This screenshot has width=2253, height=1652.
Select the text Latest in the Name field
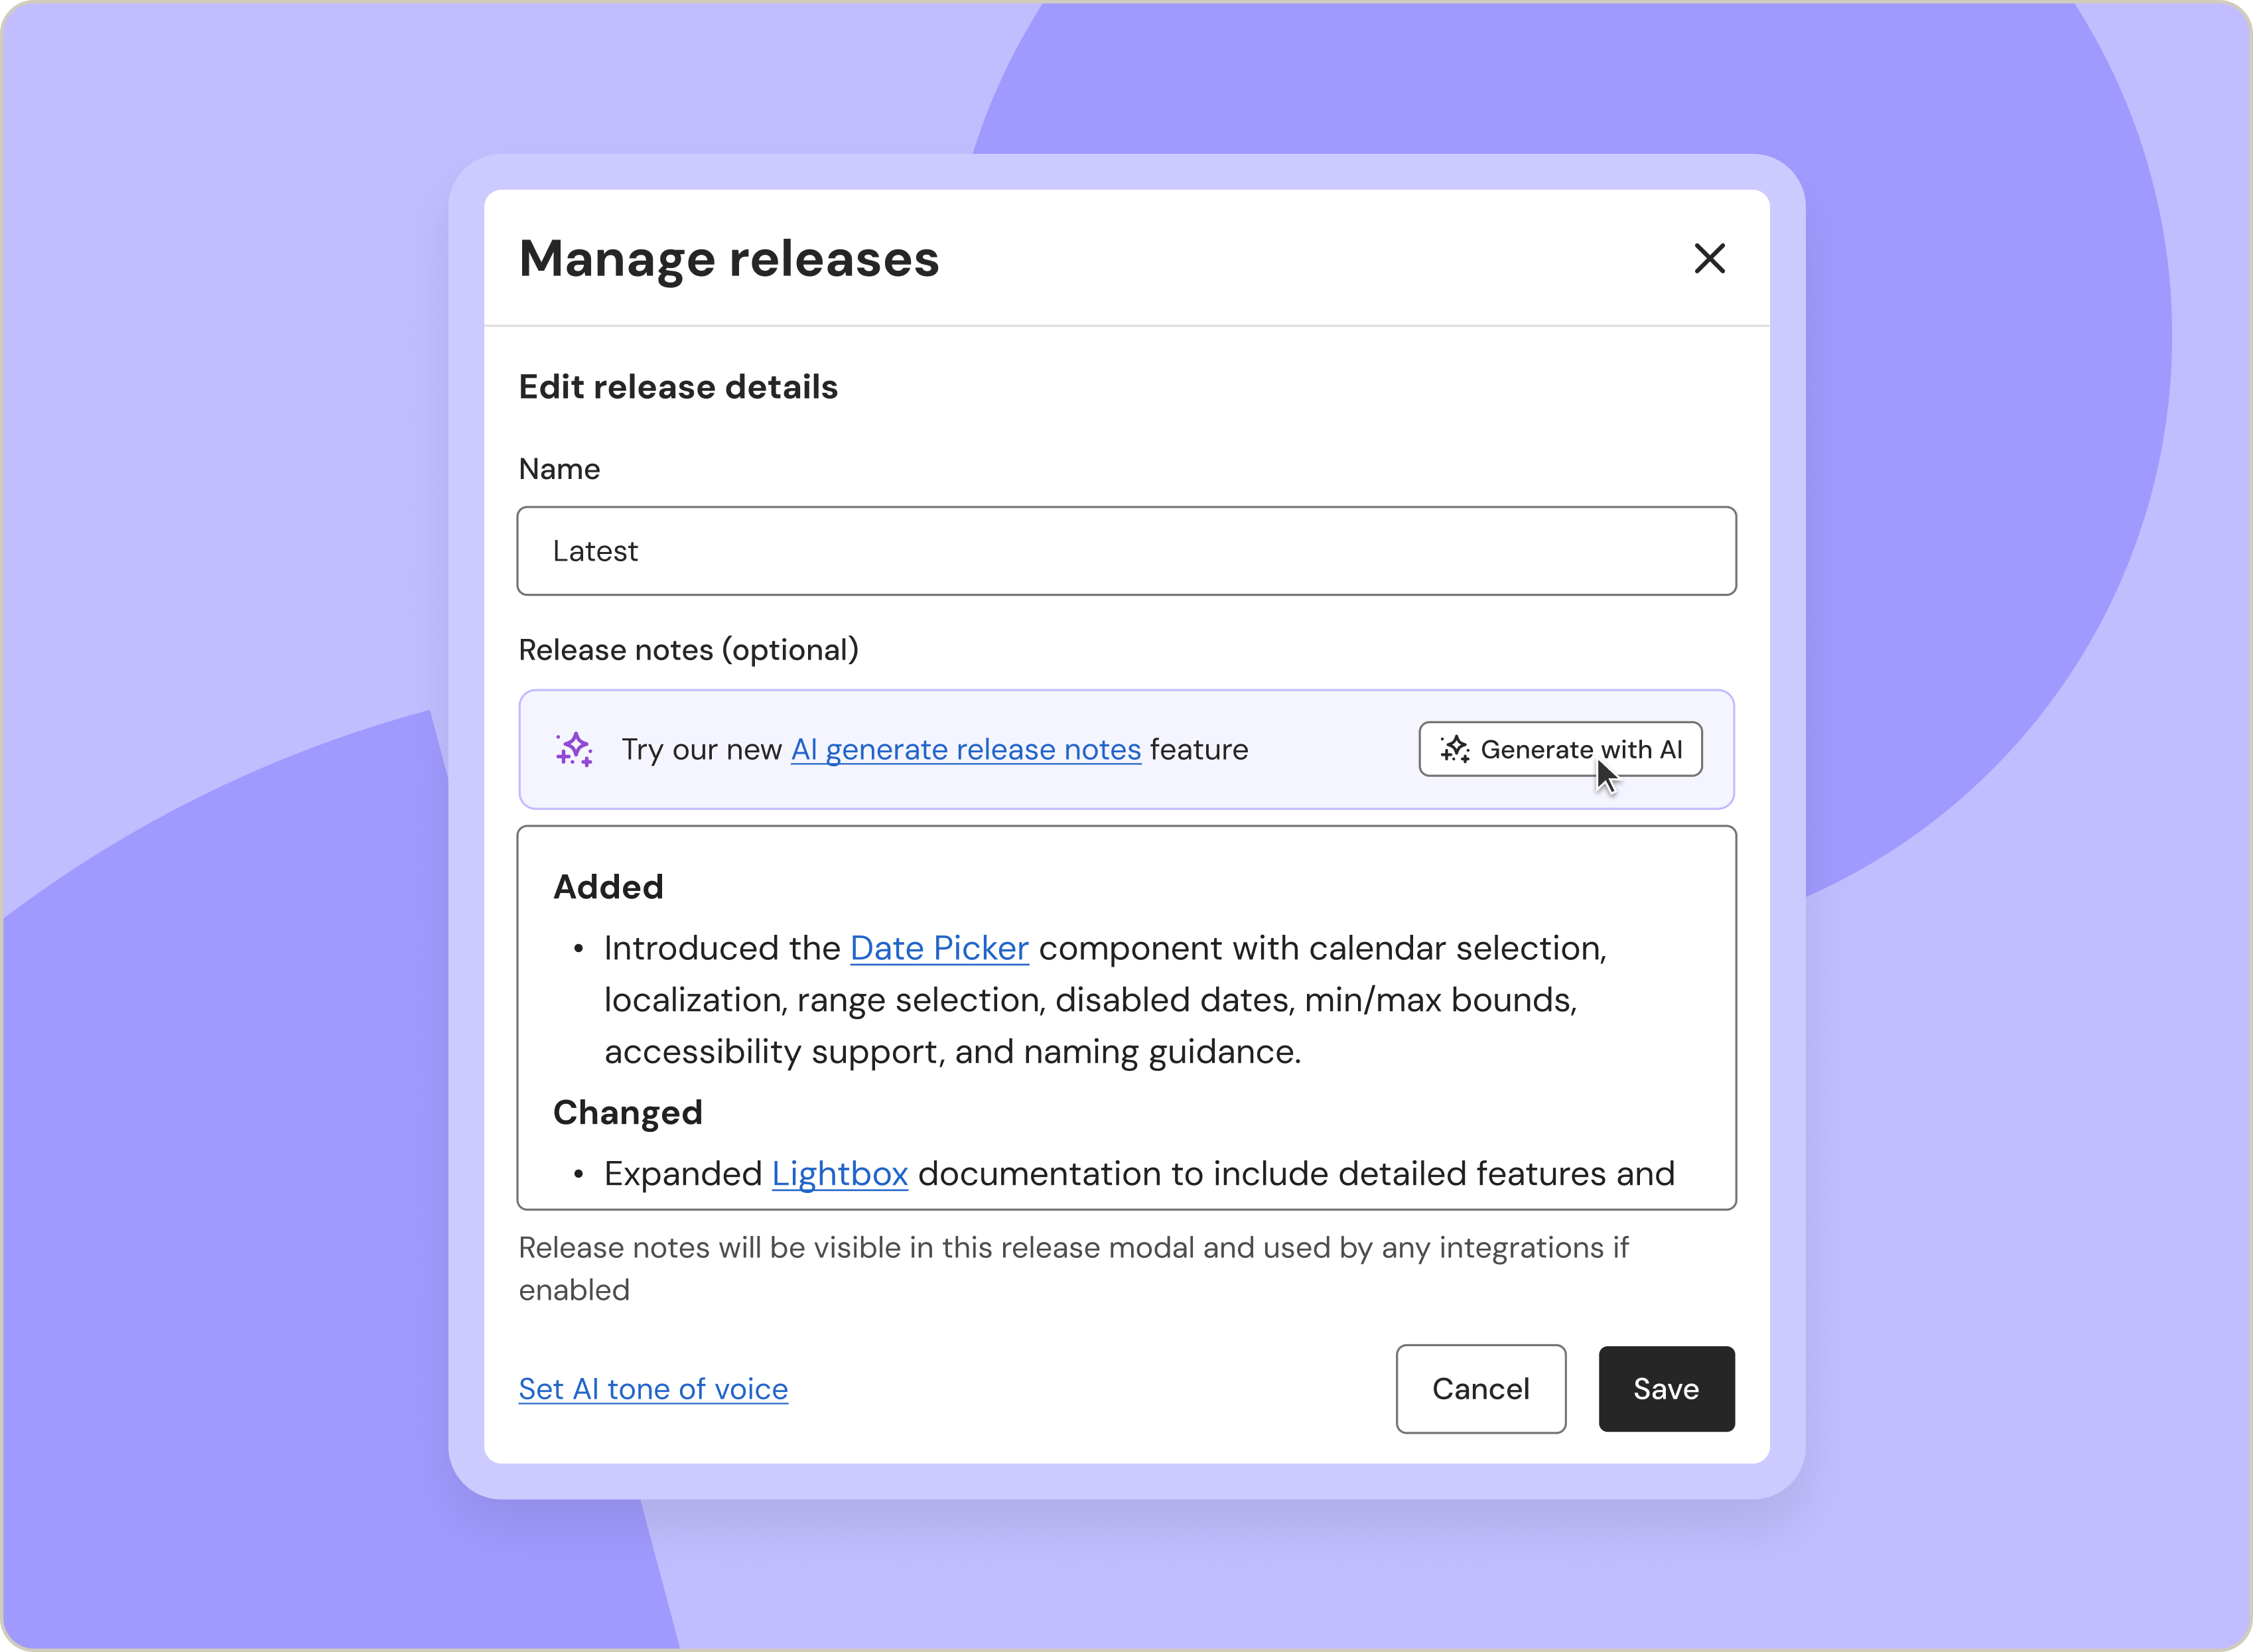596,551
